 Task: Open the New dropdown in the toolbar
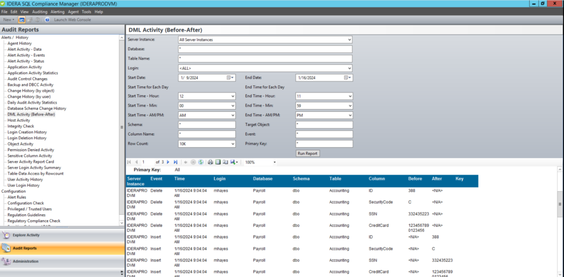tap(9, 20)
